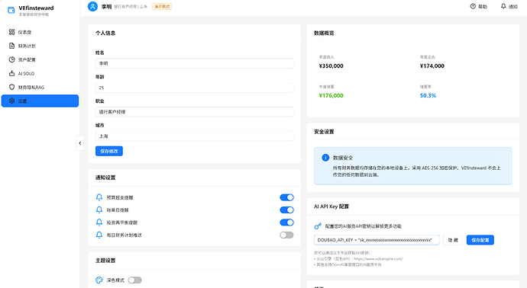Select the AI SOLO robot icon
Image resolution: width=527 pixels, height=288 pixels.
click(11, 73)
